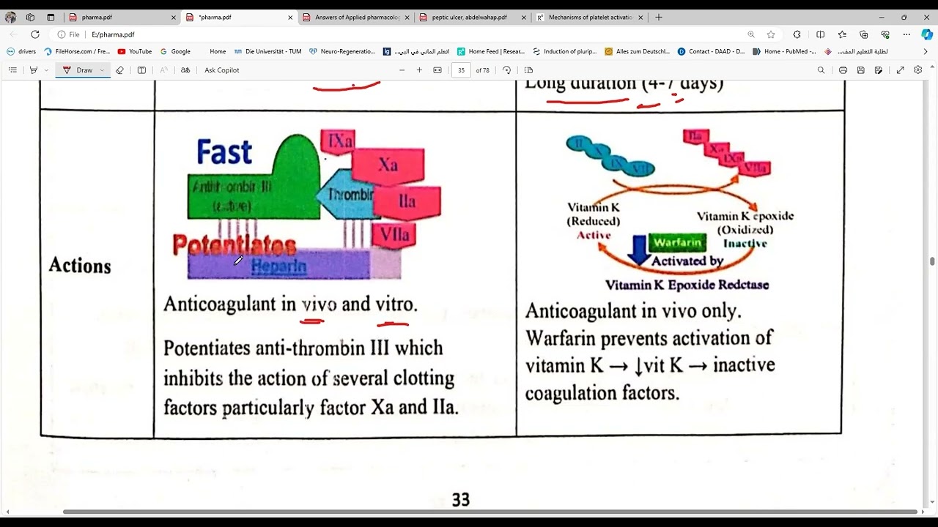
Task: Print the PDF document
Action: point(843,70)
